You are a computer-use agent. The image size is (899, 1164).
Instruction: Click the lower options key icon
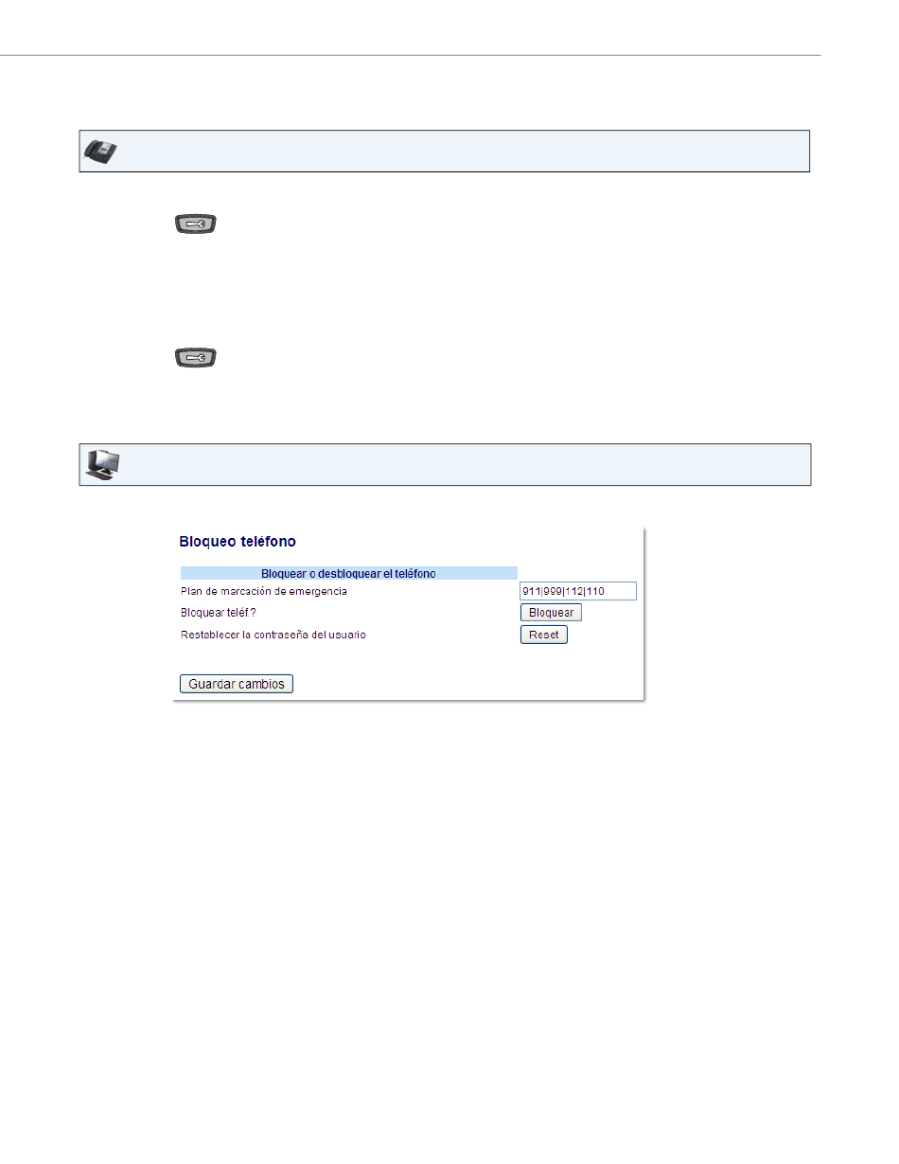click(x=195, y=358)
